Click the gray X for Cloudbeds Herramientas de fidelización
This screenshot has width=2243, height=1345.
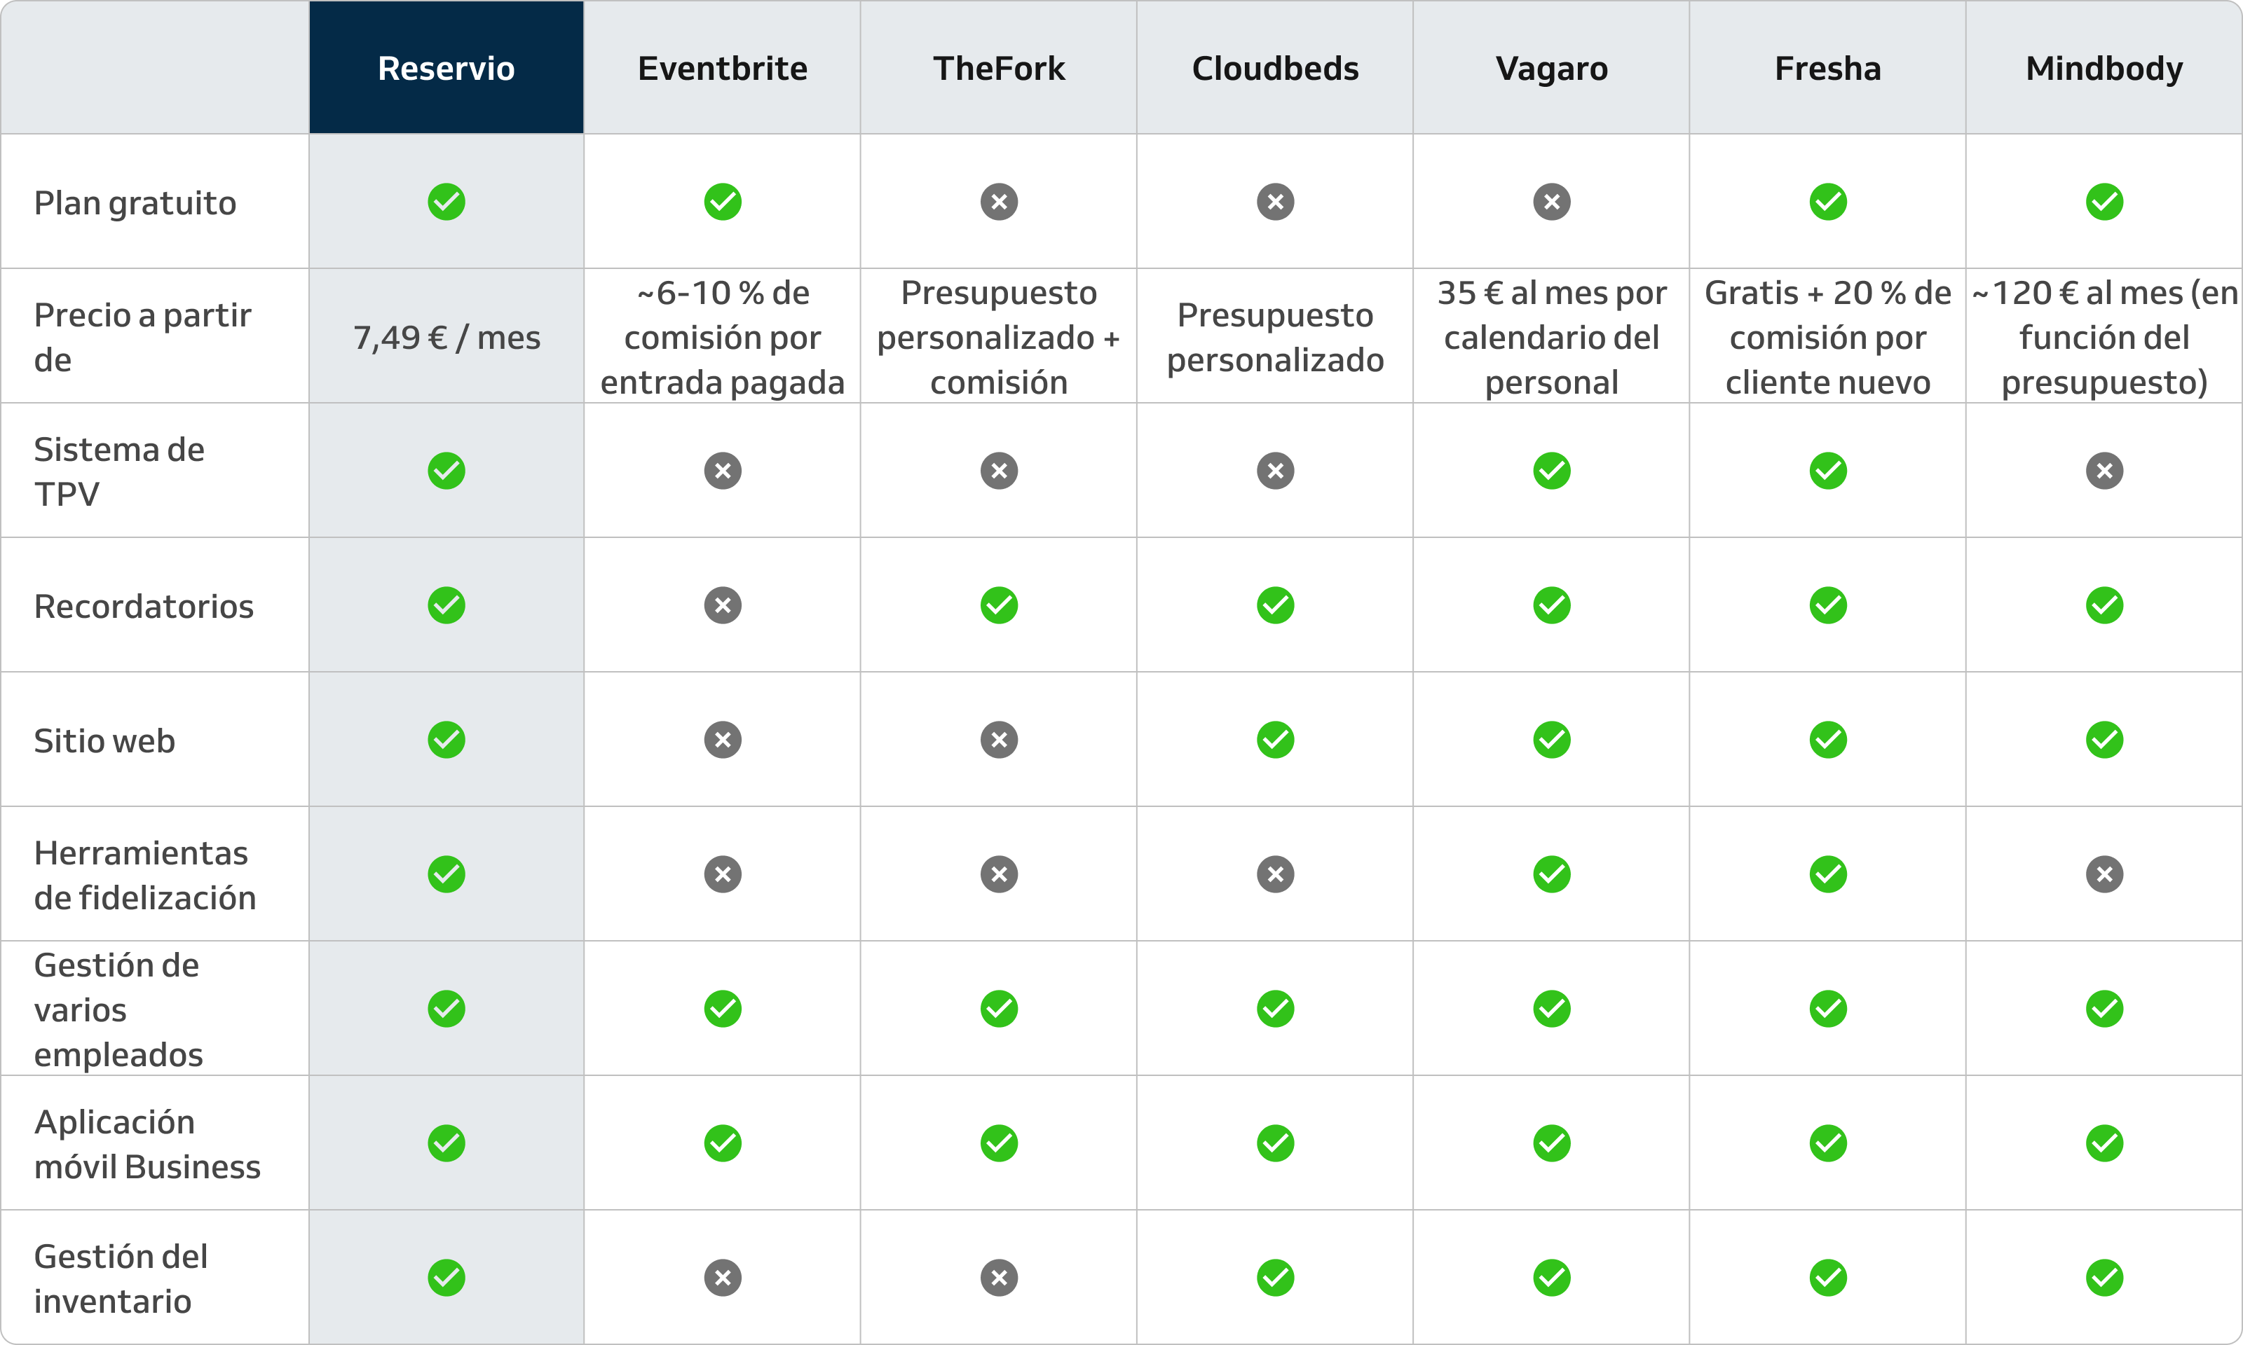pos(1276,874)
